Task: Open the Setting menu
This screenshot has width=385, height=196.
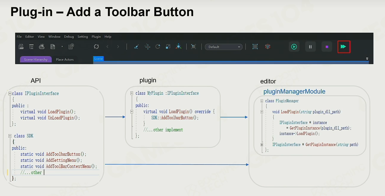Action: [x=83, y=37]
